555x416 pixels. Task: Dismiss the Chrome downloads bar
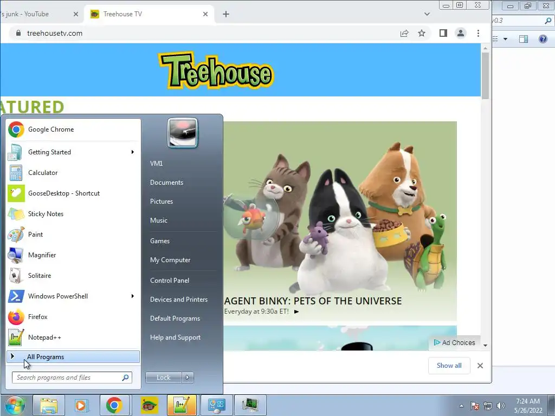pos(480,366)
